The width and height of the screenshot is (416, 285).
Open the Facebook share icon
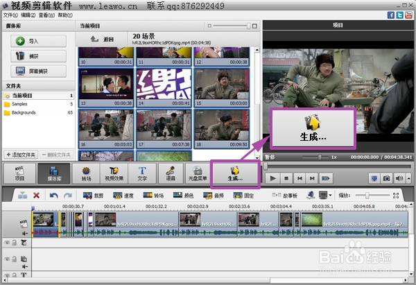pyautogui.click(x=391, y=15)
